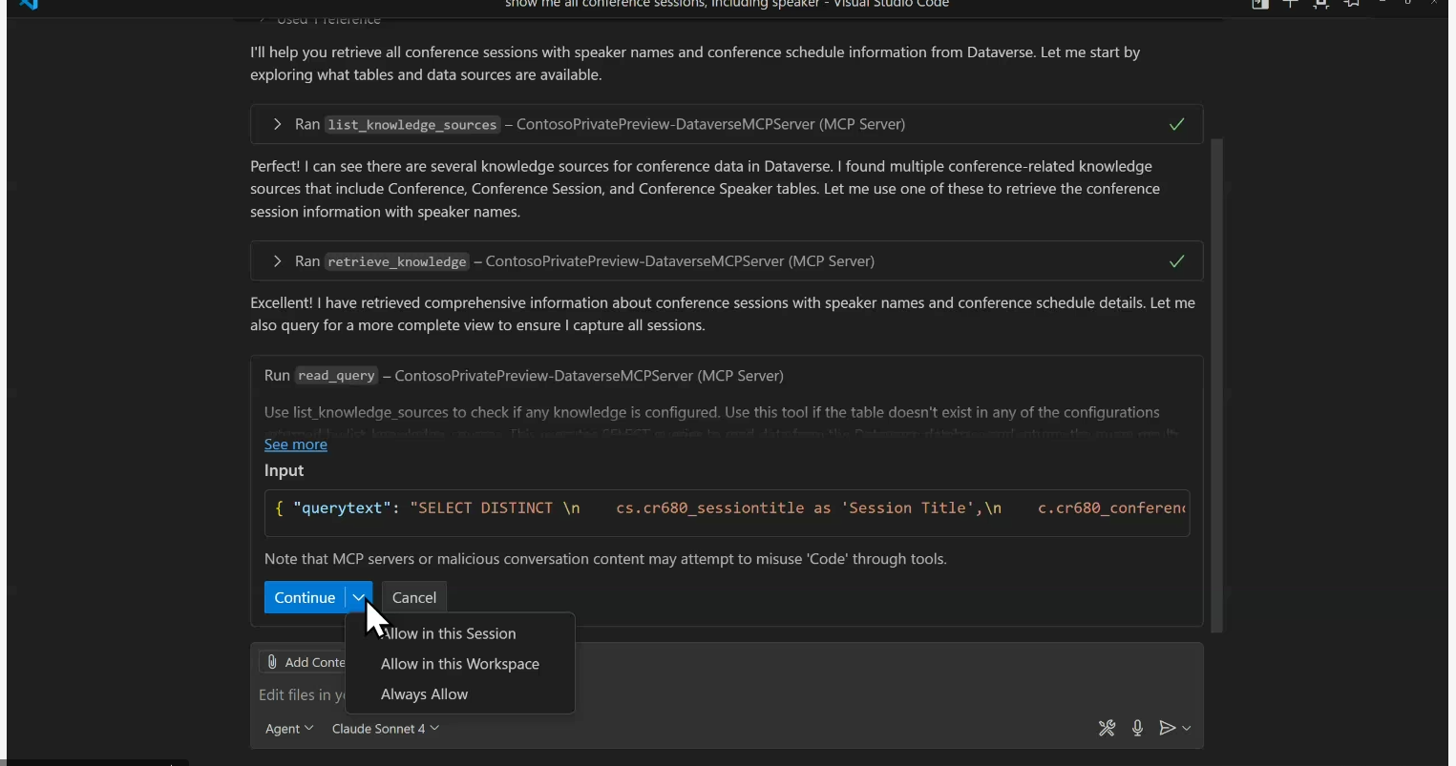Choose Allow in this Workspace

[459, 664]
